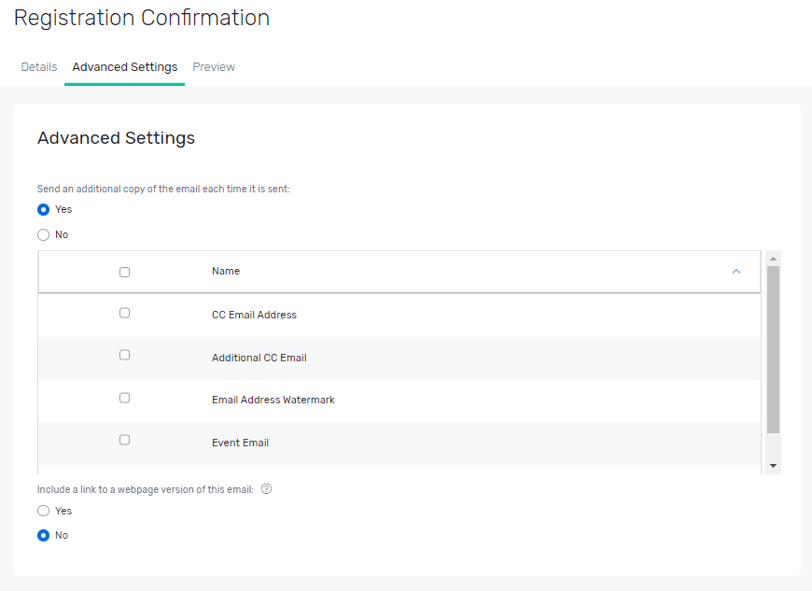This screenshot has height=591, width=812.
Task: Choose Yes for webpage version link
Action: [x=43, y=511]
